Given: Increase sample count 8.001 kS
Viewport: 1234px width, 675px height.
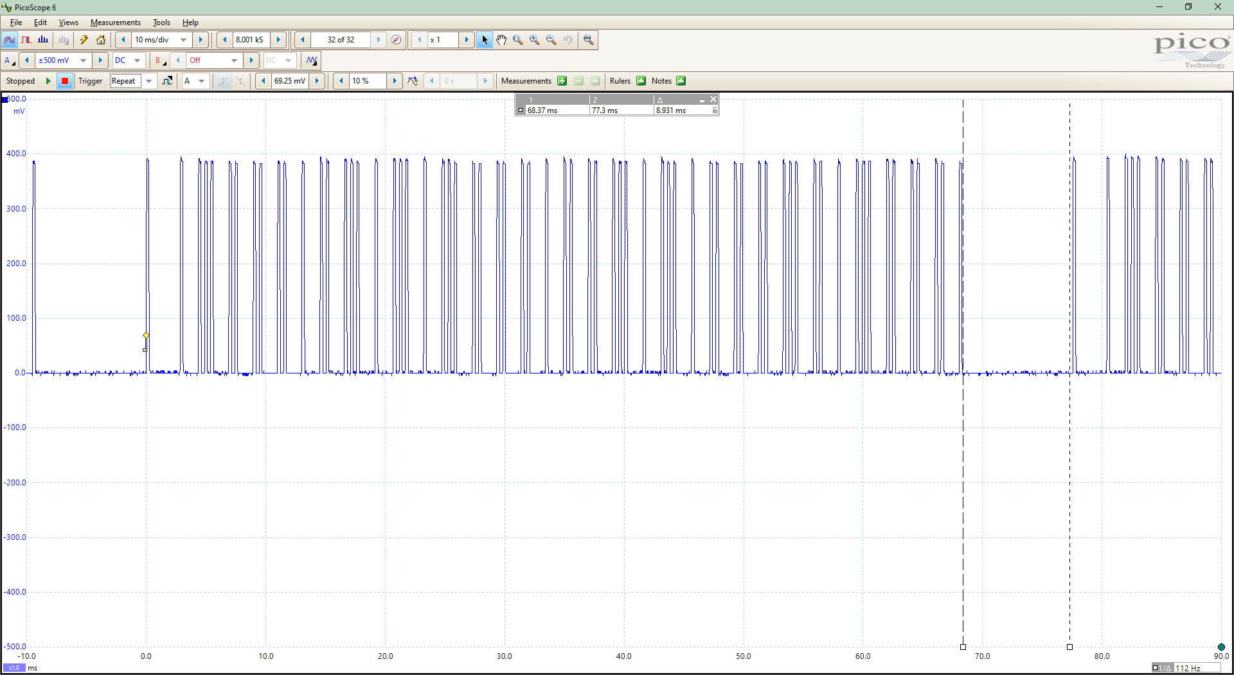Looking at the screenshot, I should [x=278, y=40].
